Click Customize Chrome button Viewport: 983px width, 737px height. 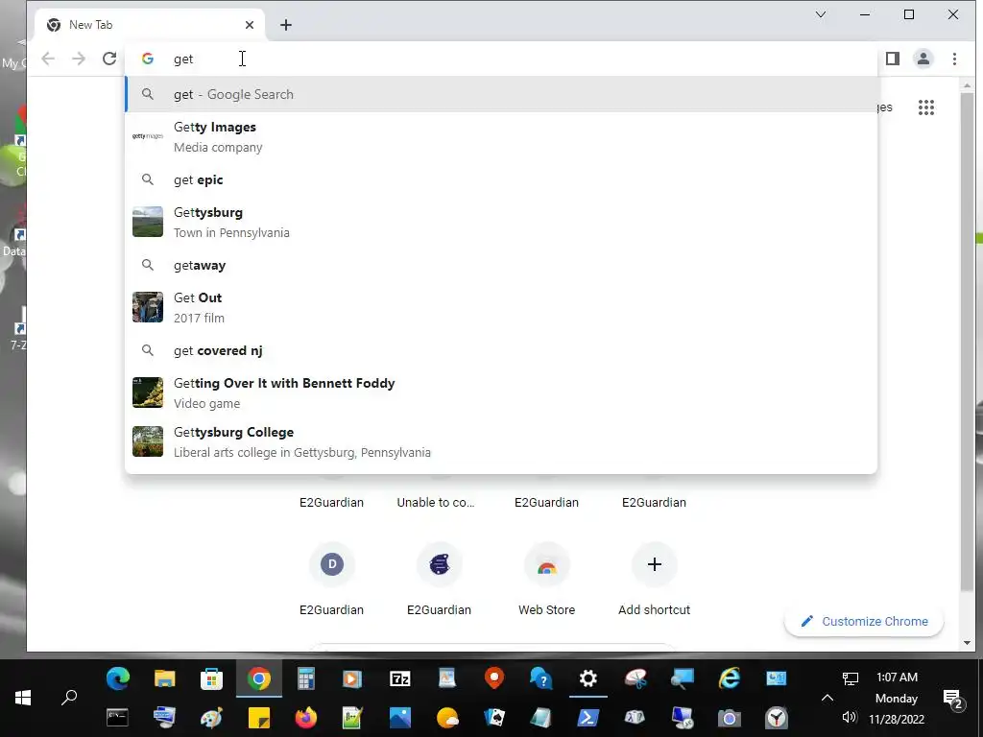pos(864,621)
